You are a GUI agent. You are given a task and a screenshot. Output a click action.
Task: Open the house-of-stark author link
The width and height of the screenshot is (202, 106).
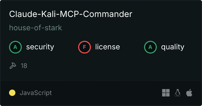[x=36, y=28]
